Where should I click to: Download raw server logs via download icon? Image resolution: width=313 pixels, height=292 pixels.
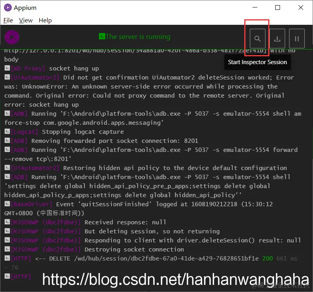277,39
